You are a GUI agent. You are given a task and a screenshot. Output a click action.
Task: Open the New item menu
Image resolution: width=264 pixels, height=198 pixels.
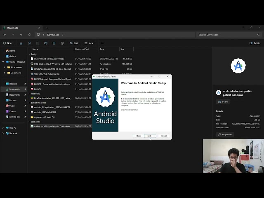[x=8, y=43]
